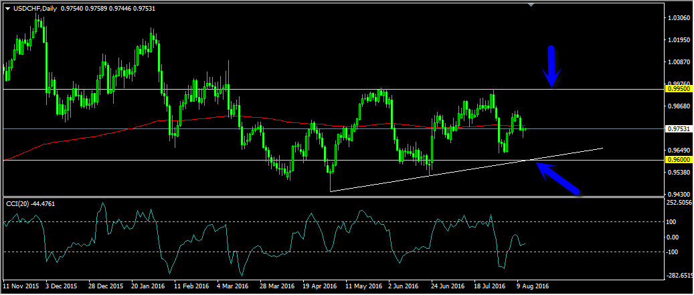
Task: Click the yellow 0.99500 price label
Action: point(678,89)
